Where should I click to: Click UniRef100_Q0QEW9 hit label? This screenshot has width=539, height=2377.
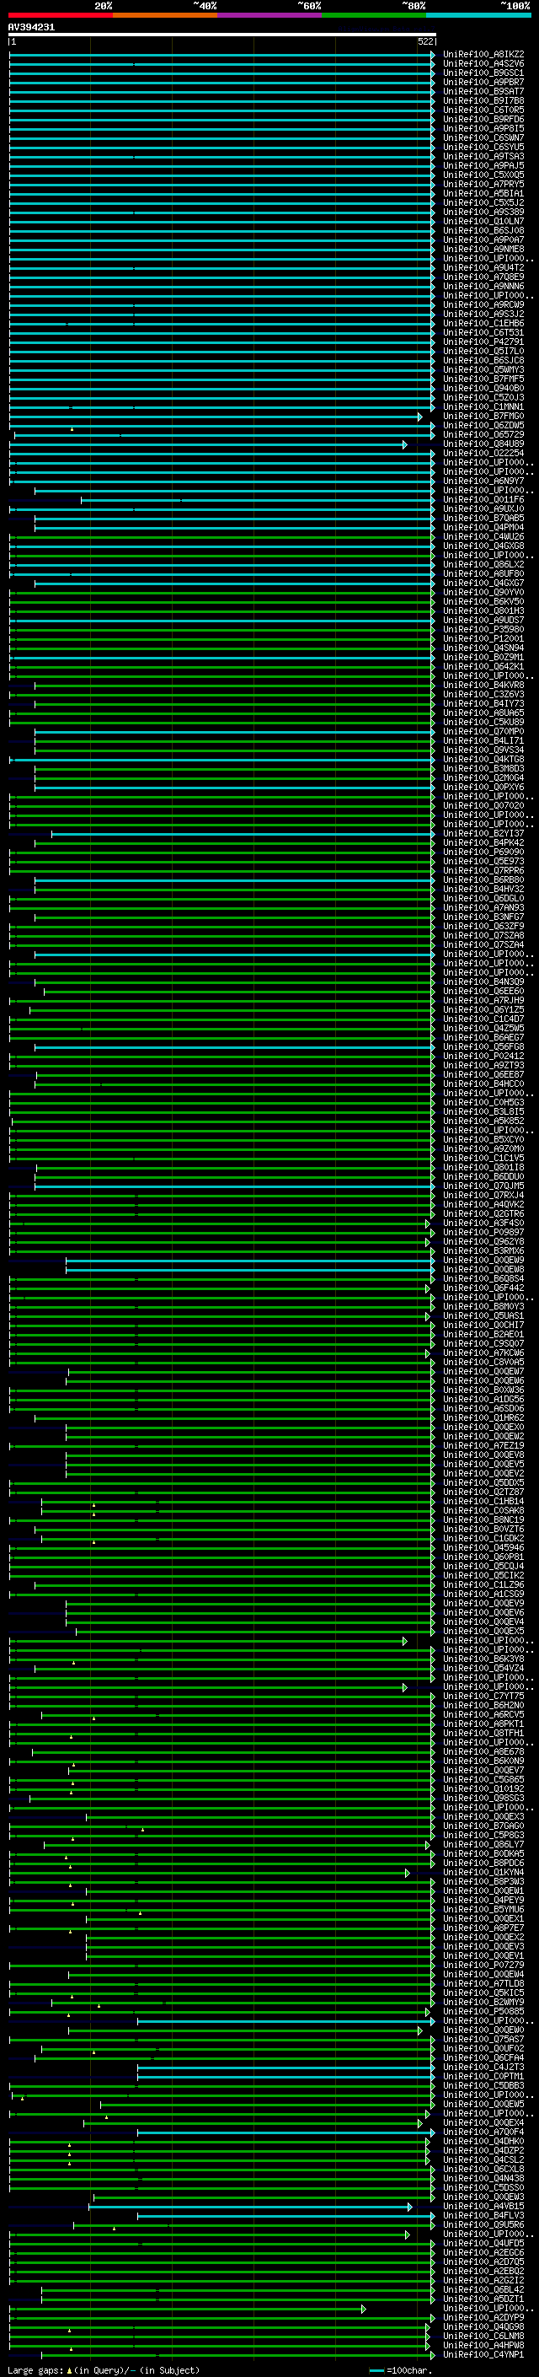[x=483, y=1261]
